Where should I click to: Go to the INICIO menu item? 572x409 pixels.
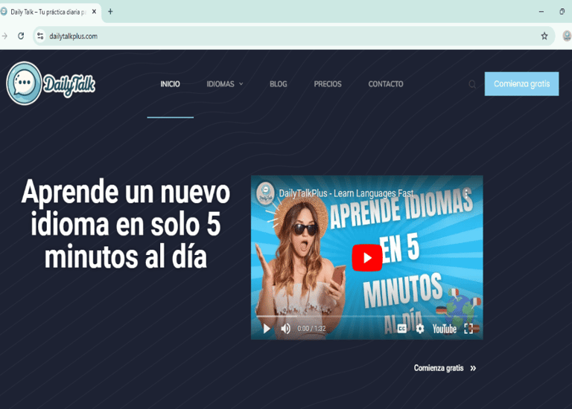170,84
